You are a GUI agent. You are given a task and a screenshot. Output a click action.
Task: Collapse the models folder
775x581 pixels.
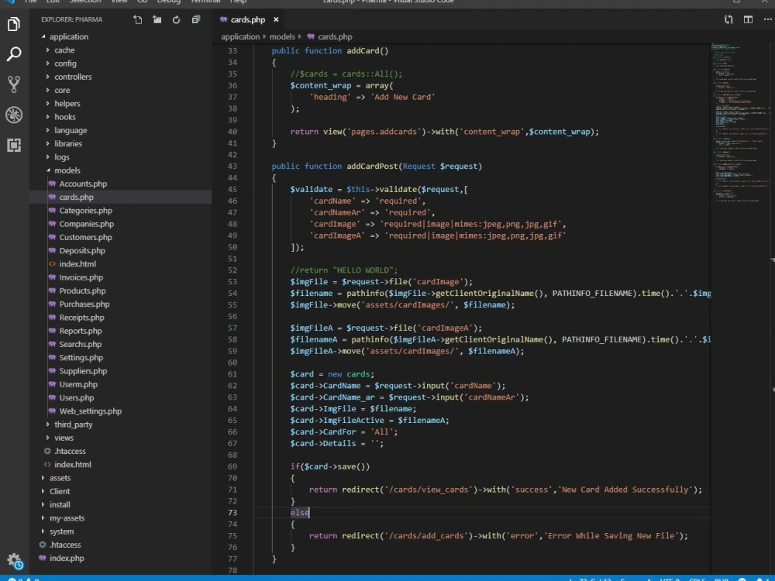point(67,170)
